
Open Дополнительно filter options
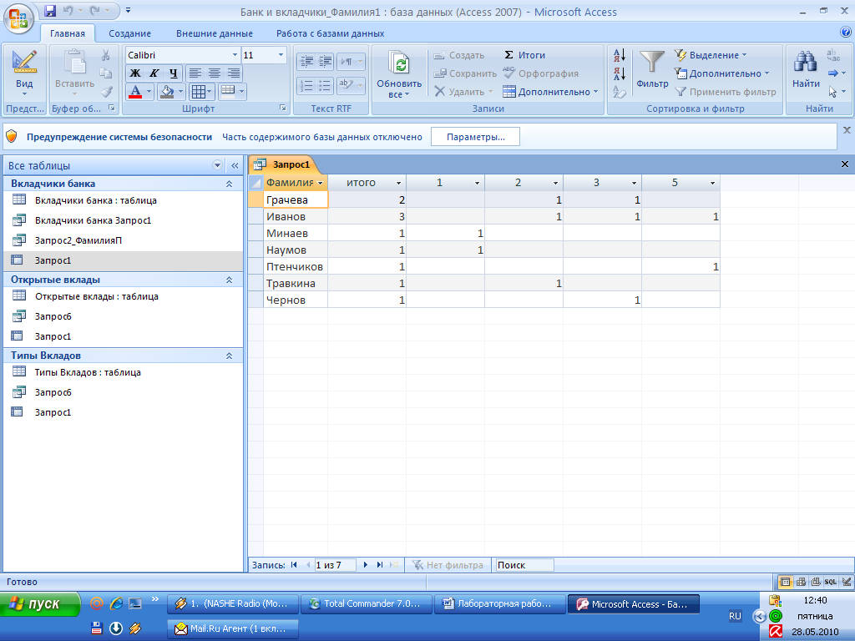coord(721,73)
